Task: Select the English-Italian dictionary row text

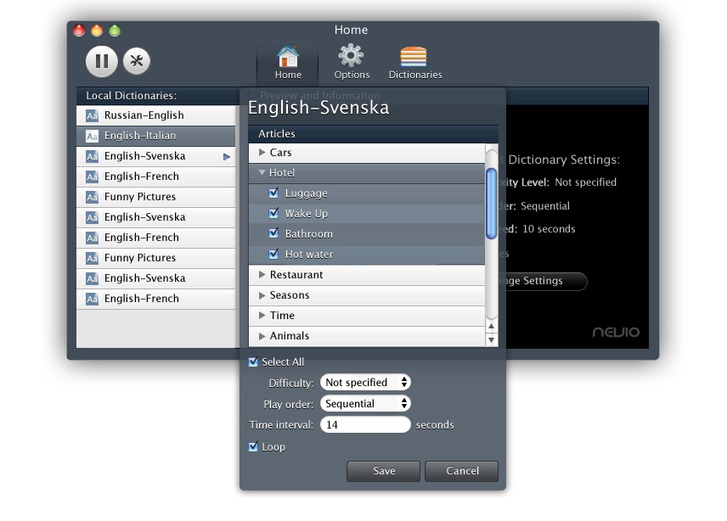Action: (x=140, y=136)
